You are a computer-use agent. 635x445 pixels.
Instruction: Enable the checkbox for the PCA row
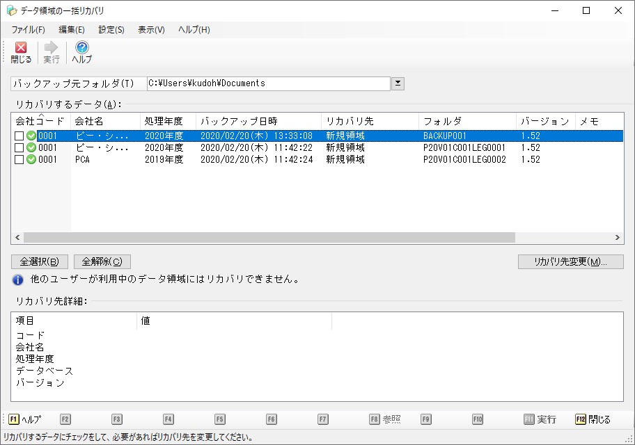(19, 160)
